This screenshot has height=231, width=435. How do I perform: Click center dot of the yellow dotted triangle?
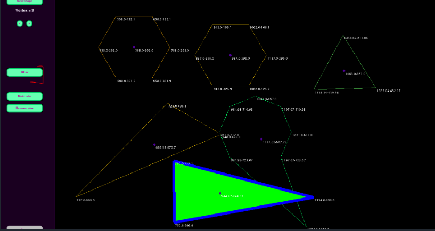pos(154,144)
